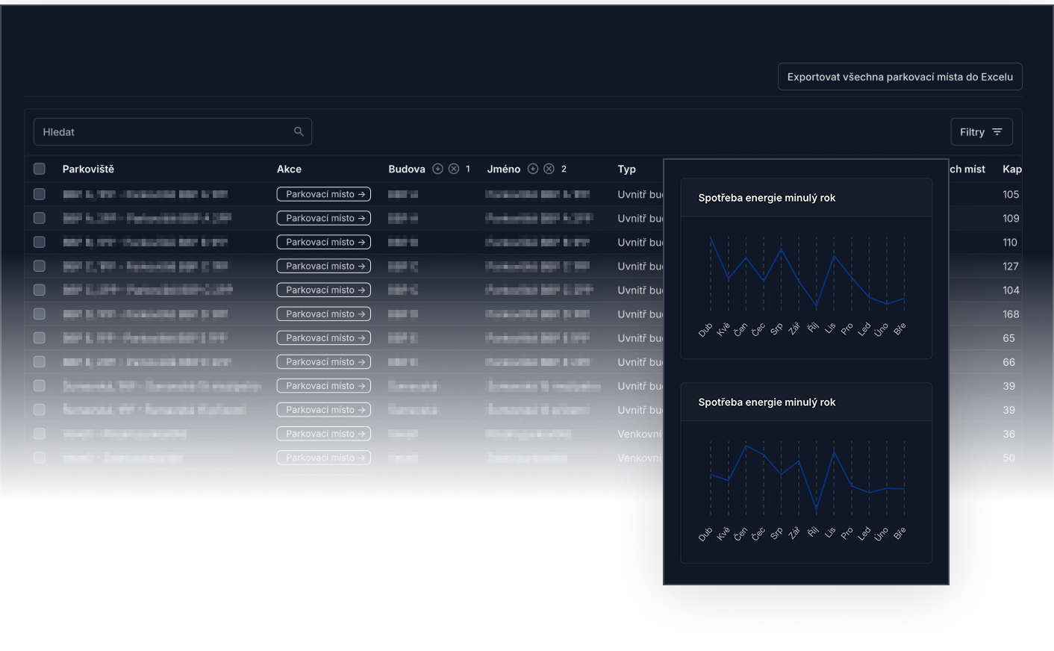Click the filter lines icon inside Filtry
Image resolution: width=1054 pixels, height=651 pixels.
point(997,132)
